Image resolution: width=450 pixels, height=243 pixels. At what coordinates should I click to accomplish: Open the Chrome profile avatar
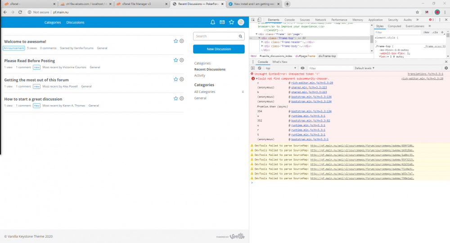(x=437, y=12)
